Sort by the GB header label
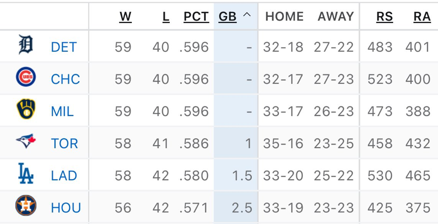Viewport: 438px width, 224px height. [227, 17]
